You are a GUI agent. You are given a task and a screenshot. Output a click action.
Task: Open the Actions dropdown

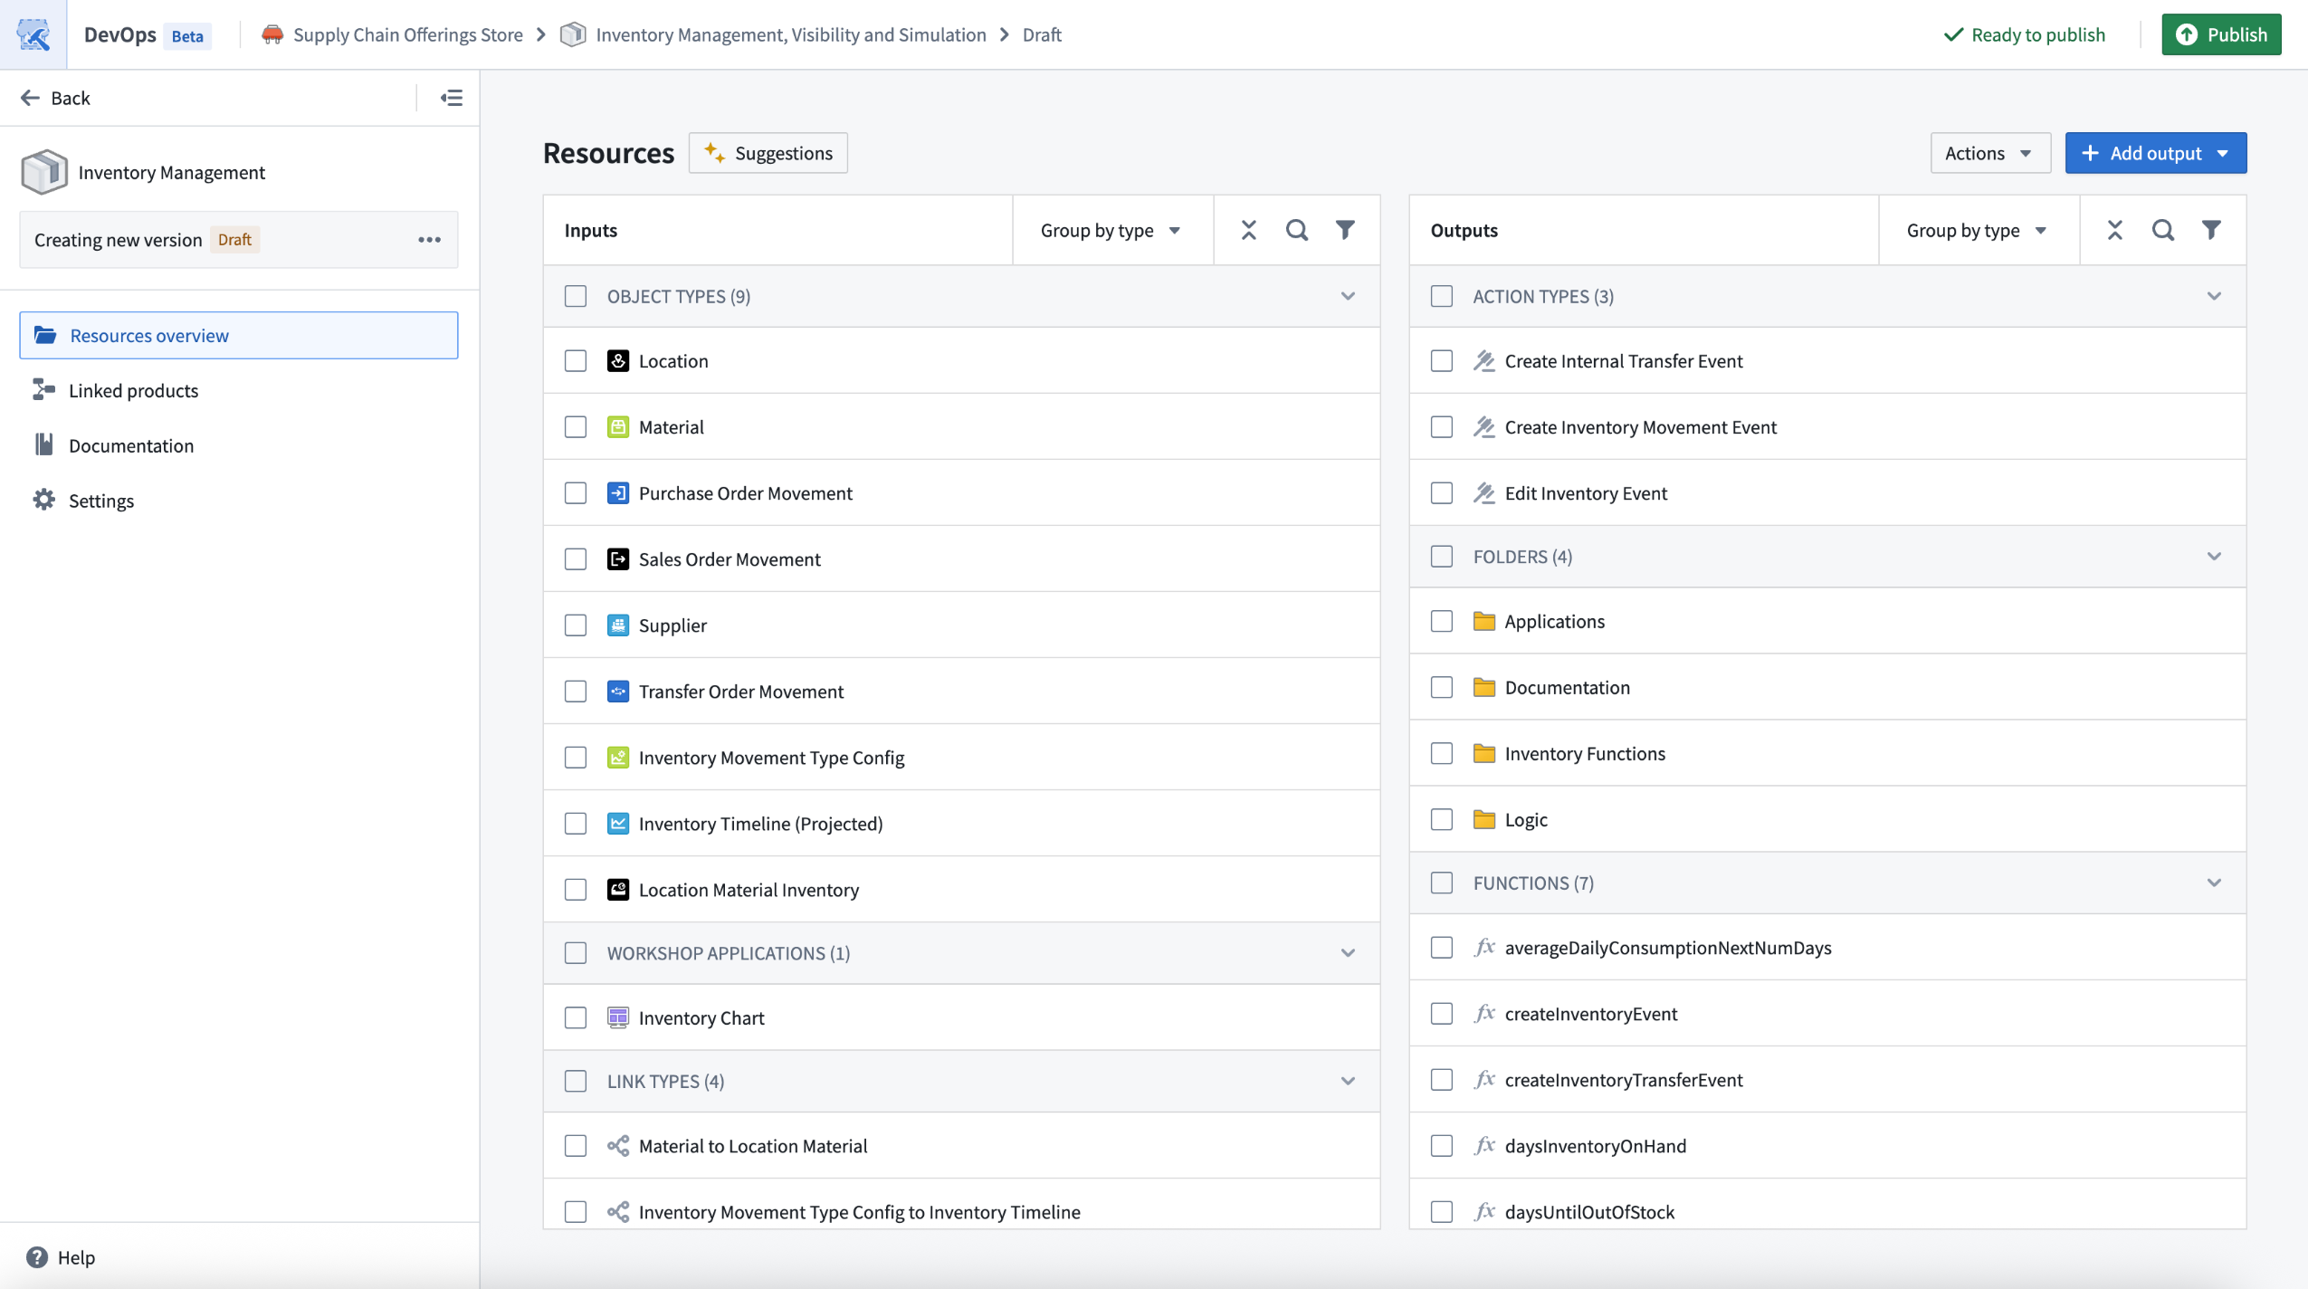point(1989,152)
